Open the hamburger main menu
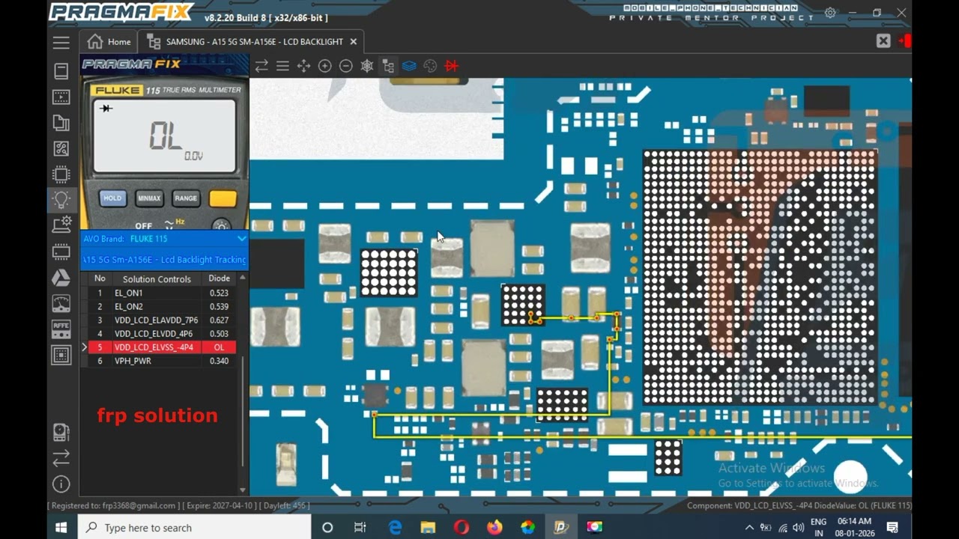Image resolution: width=959 pixels, height=539 pixels. point(61,43)
